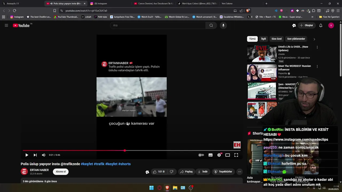The image size is (342, 192).
Task: Open the YouTube hamburger guide menu
Action: click(6, 25)
